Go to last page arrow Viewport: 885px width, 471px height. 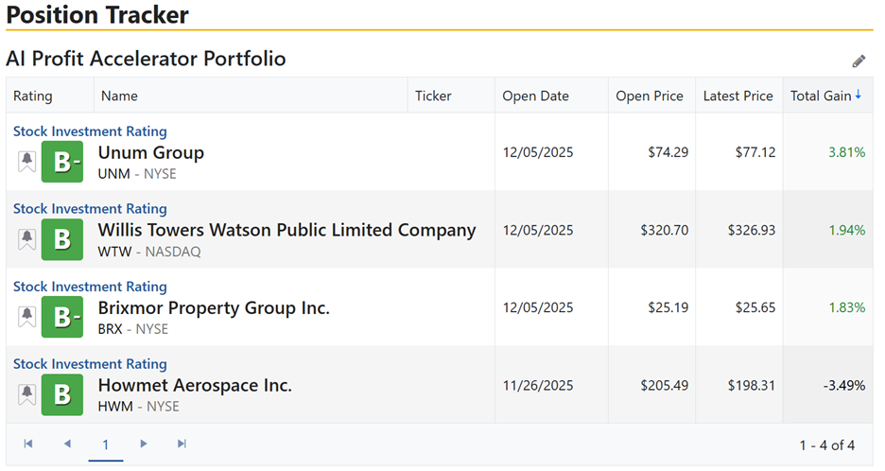[182, 444]
